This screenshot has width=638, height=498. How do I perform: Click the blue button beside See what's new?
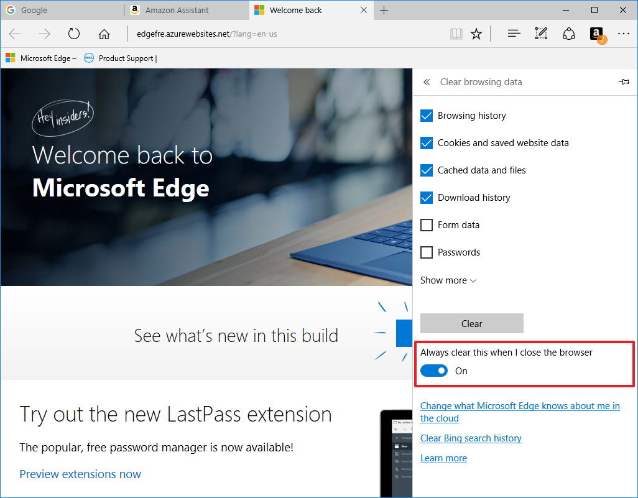pos(404,333)
